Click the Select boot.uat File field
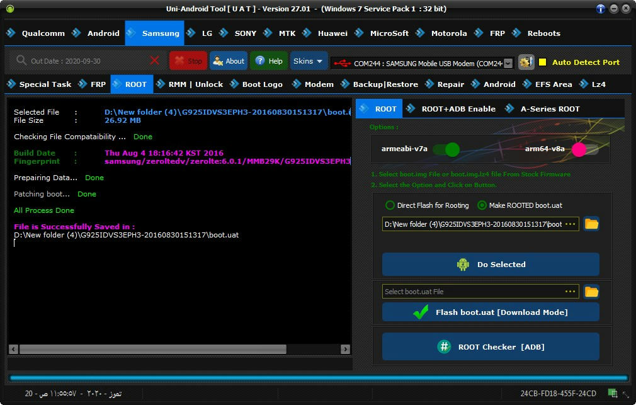 pos(480,292)
